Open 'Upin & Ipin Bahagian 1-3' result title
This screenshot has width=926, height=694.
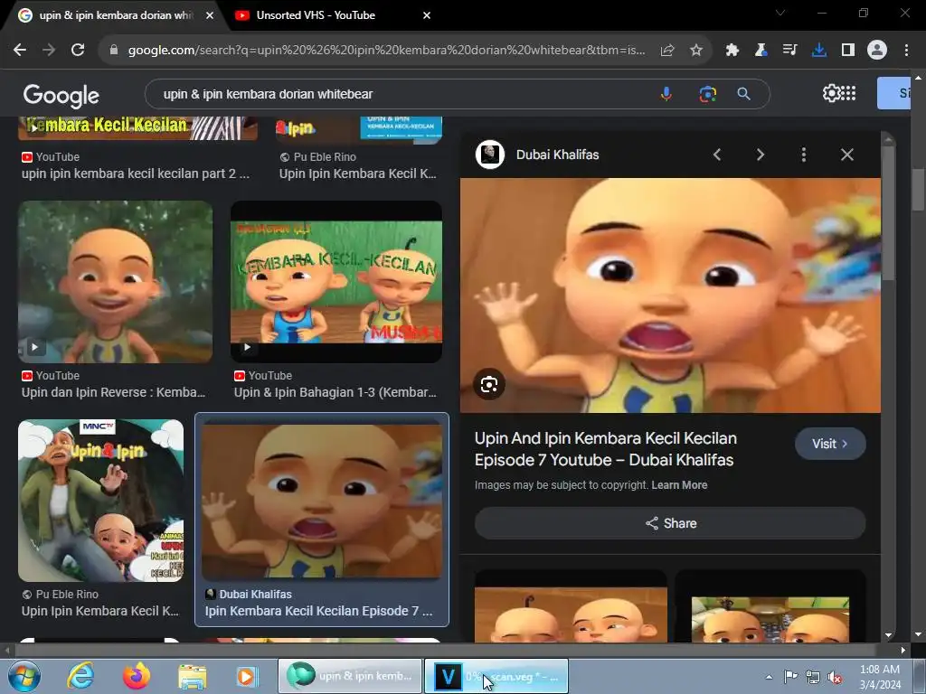[335, 392]
